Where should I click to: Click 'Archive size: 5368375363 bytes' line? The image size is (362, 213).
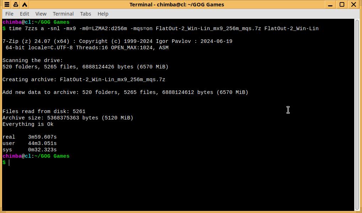[68, 118]
